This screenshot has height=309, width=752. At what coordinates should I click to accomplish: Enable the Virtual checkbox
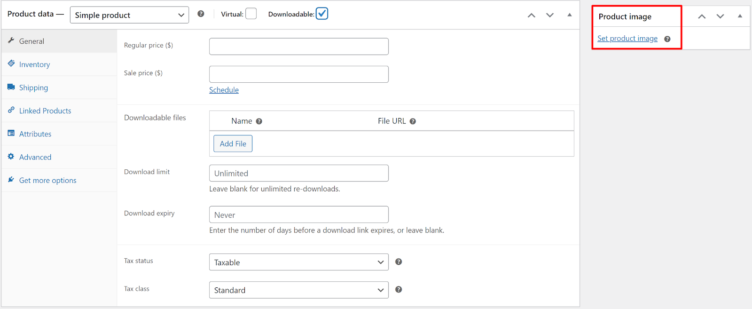(251, 14)
